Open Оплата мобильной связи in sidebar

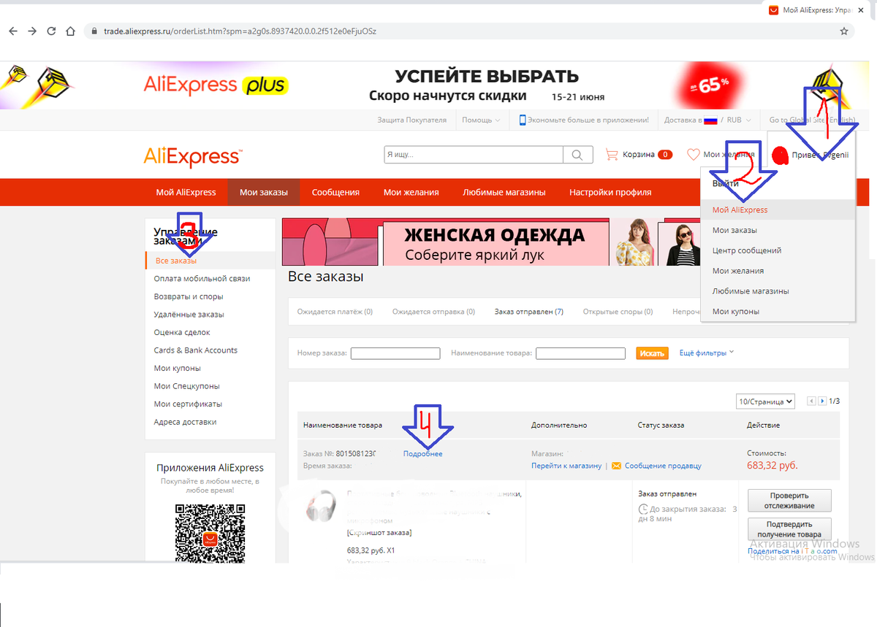tap(202, 279)
